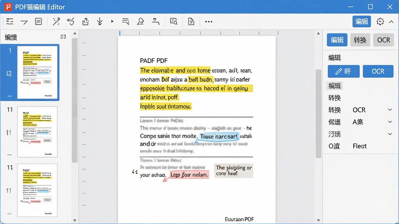The image size is (399, 224).
Task: Click the pink callout "Lcgp foor nelam."
Action: (x=189, y=175)
